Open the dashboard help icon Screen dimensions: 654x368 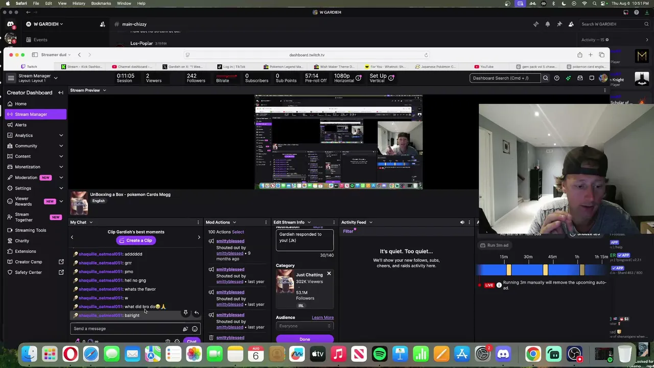pos(556,78)
